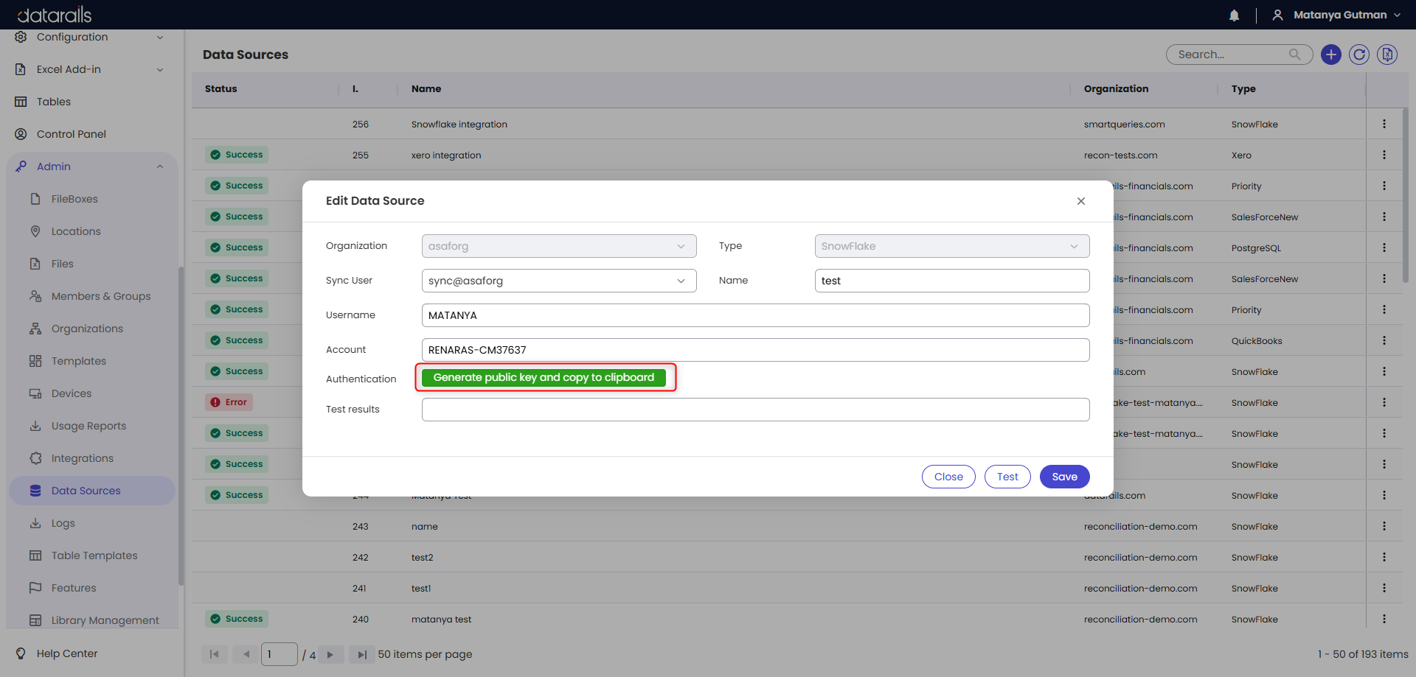Click the Error status badge
Image resolution: width=1416 pixels, height=677 pixels.
229,402
